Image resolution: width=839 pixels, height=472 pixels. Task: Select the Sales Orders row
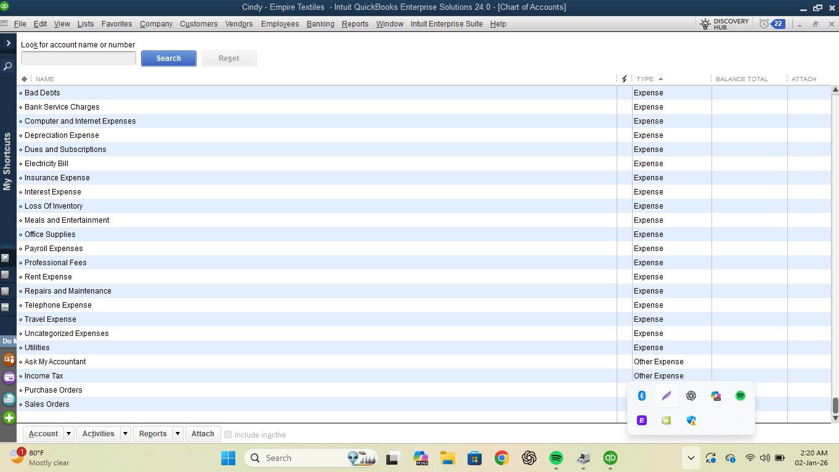[424, 404]
